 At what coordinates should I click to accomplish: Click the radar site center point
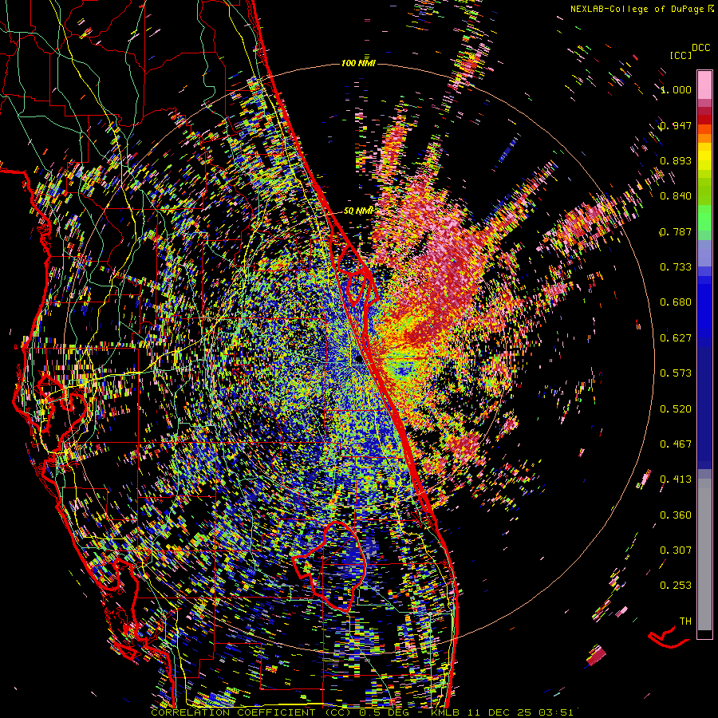[357, 358]
